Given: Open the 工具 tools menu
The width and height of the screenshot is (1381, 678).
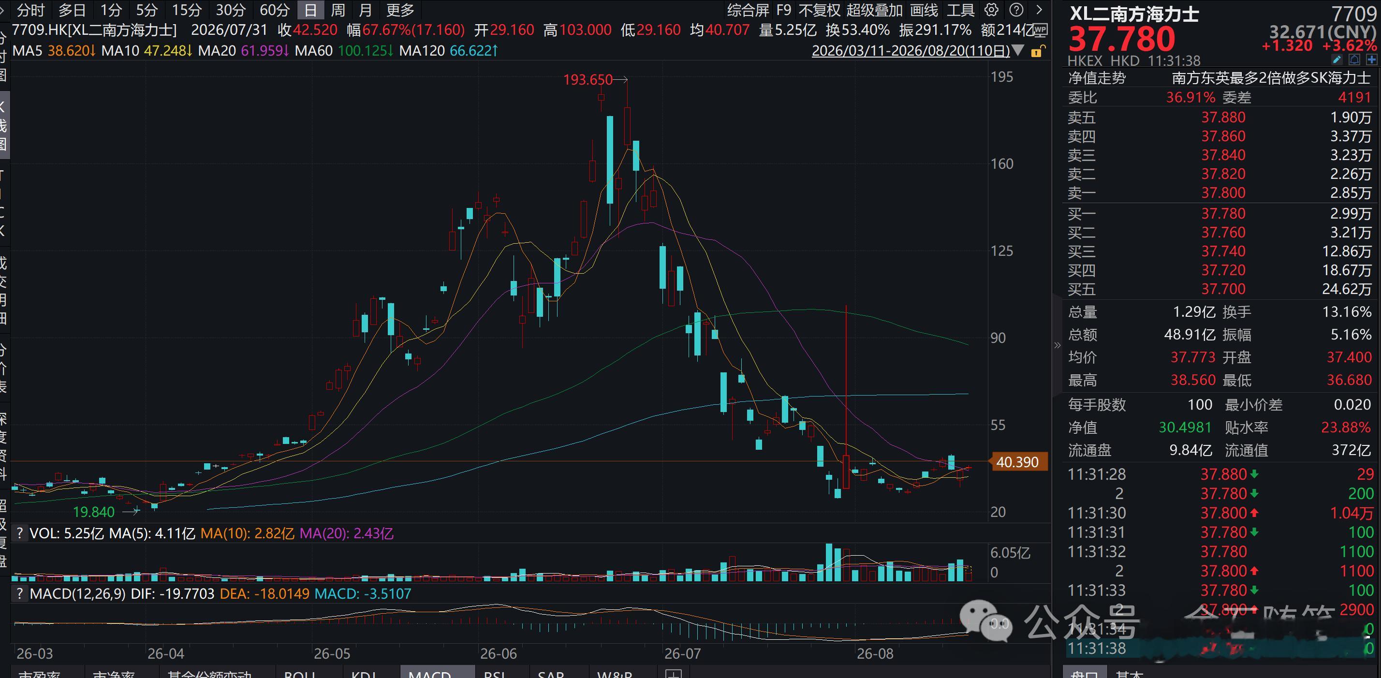Looking at the screenshot, I should (x=960, y=10).
